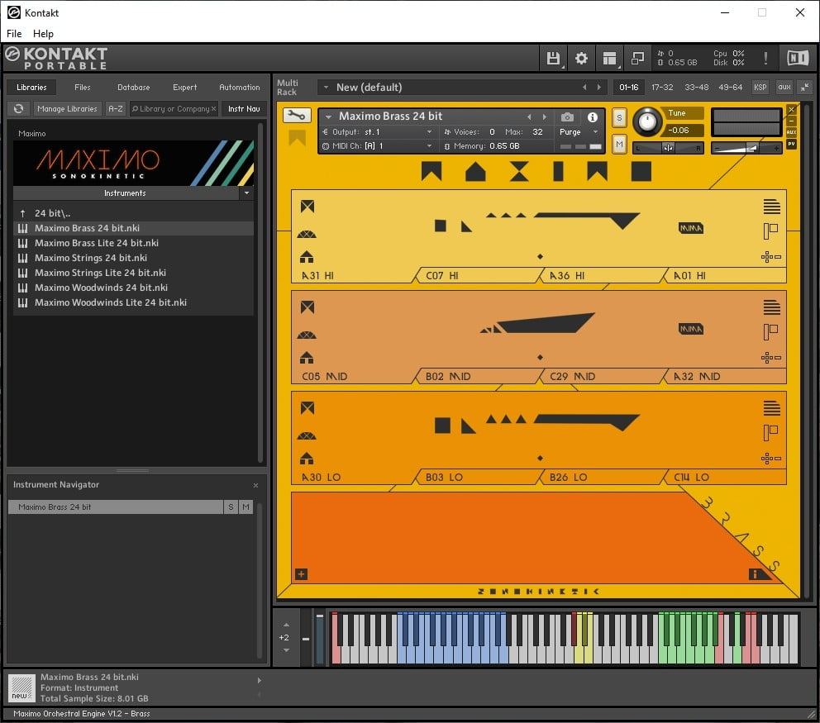Image resolution: width=820 pixels, height=723 pixels.
Task: Toggle PV button on instrument header
Action: pos(791,144)
